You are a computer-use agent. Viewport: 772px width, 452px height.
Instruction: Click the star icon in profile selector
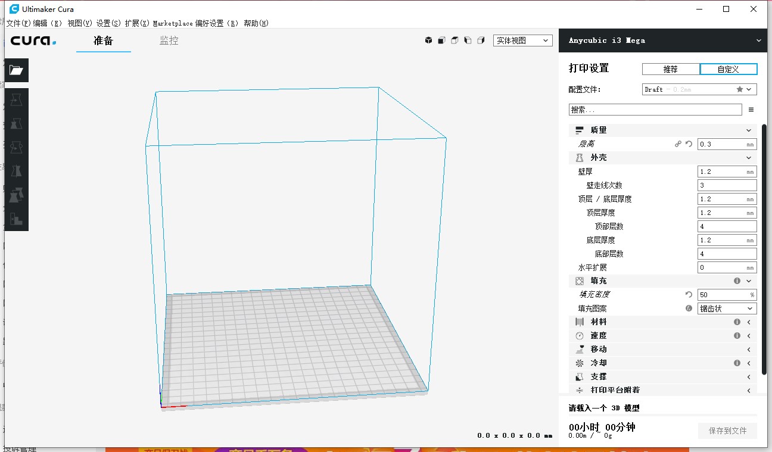click(740, 89)
